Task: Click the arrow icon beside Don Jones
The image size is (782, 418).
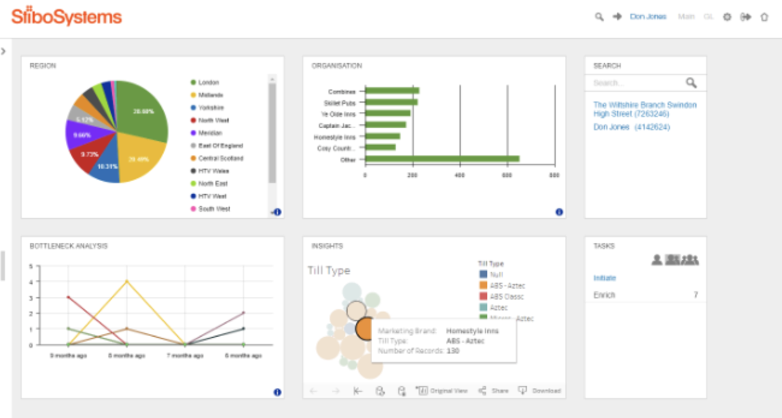Action: coord(617,17)
